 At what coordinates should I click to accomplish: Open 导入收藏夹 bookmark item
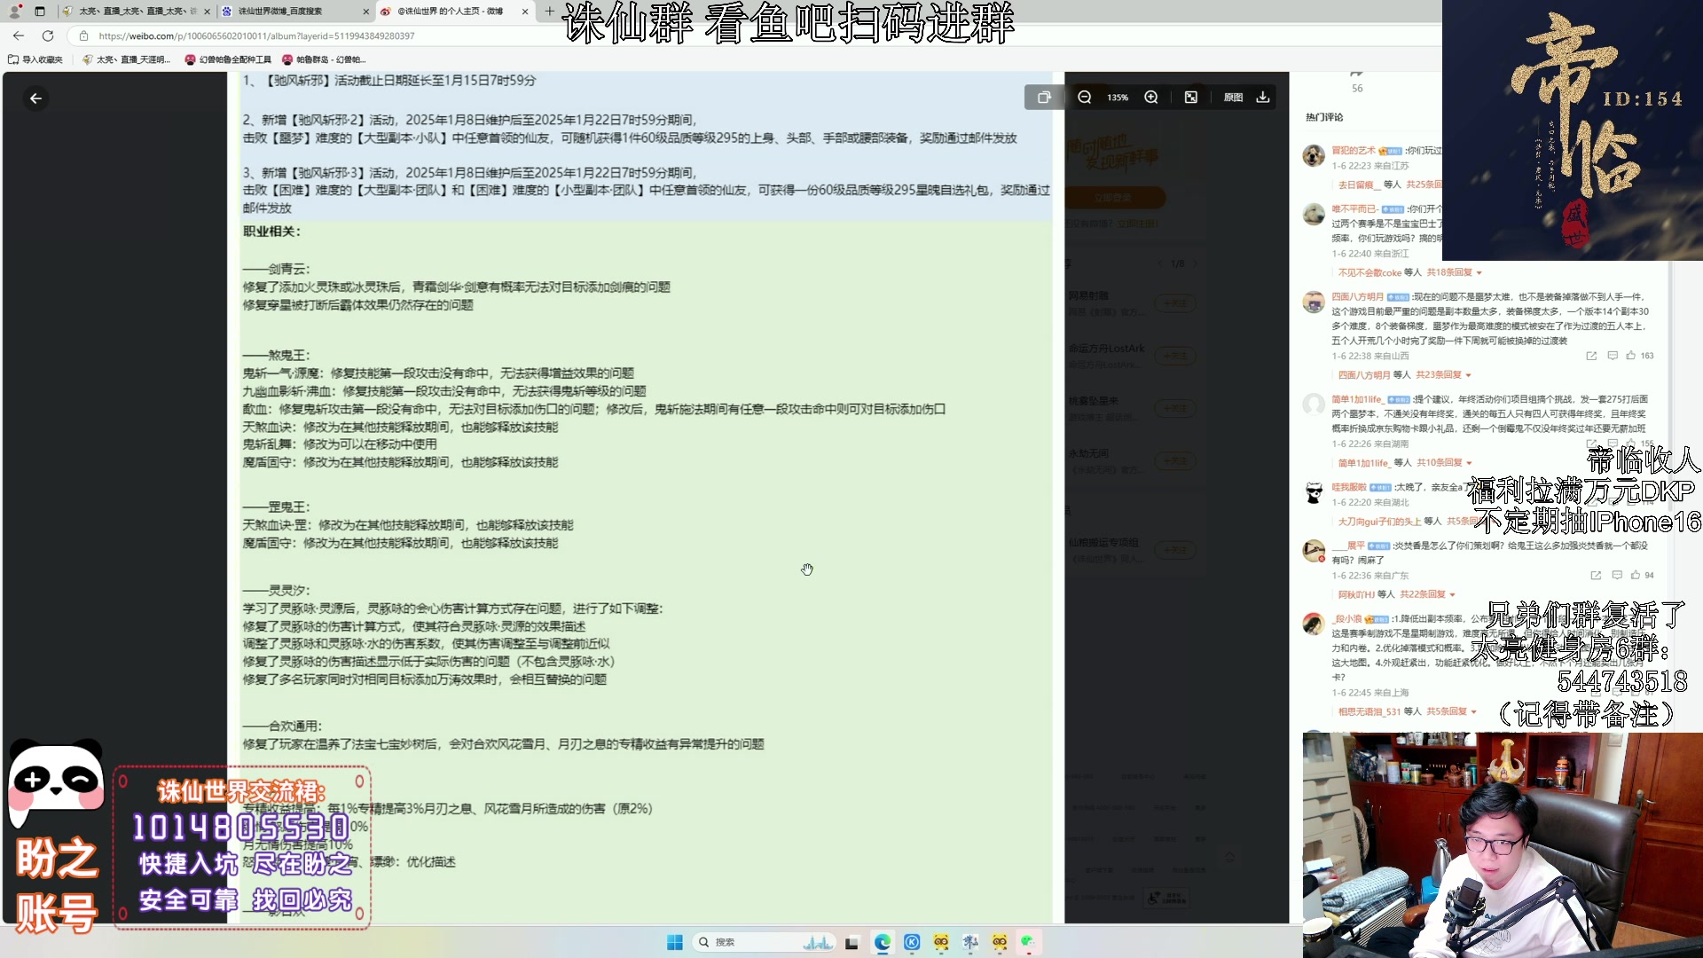[35, 59]
